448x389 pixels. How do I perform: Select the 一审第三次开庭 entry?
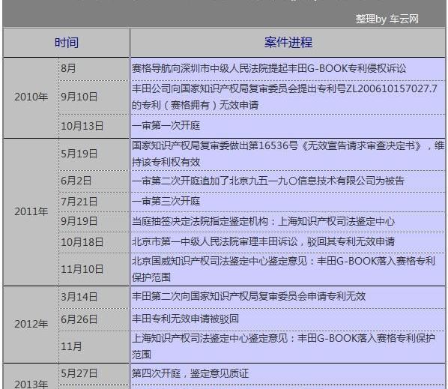tap(288, 202)
